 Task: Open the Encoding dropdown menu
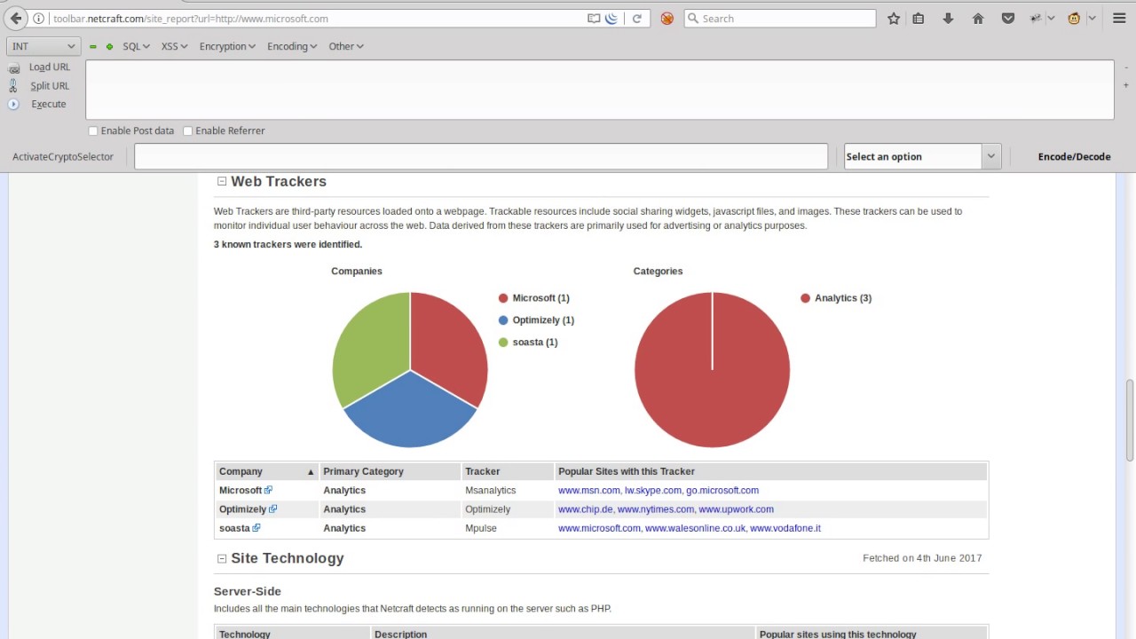click(292, 46)
